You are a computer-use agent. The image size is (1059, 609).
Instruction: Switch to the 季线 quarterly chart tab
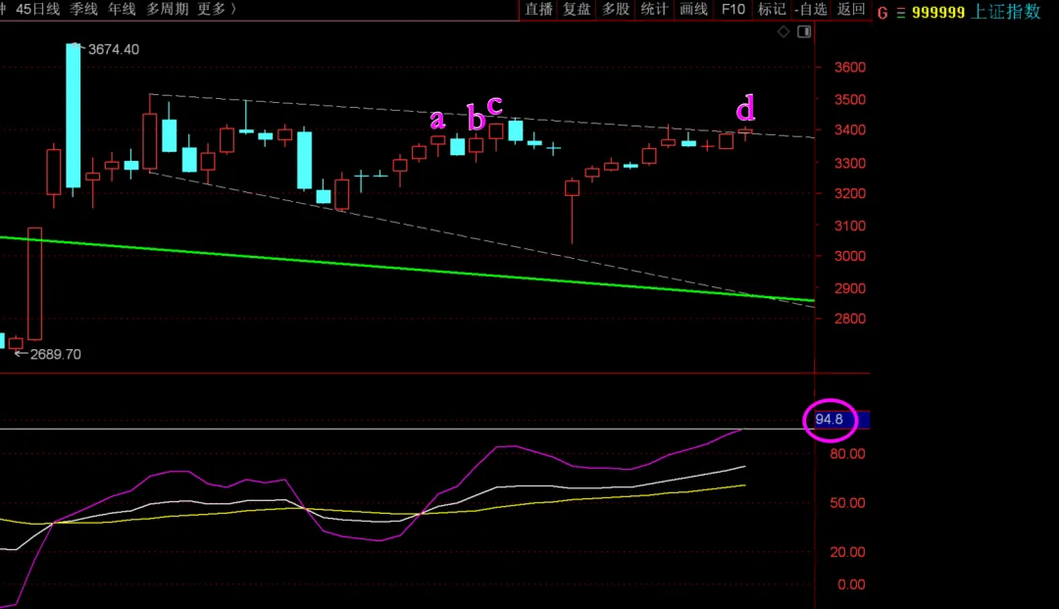[83, 10]
